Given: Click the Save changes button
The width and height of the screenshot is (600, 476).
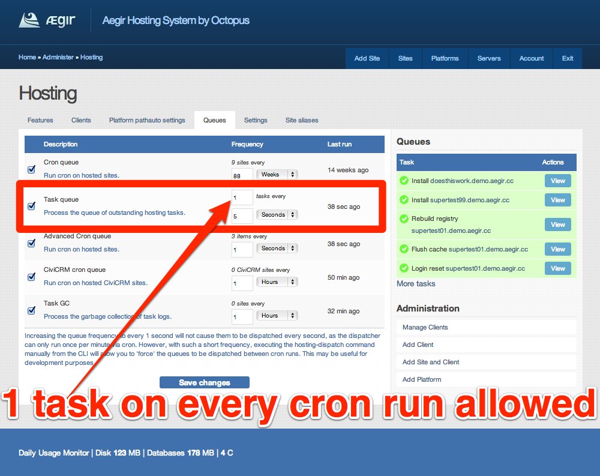Looking at the screenshot, I should click(205, 382).
